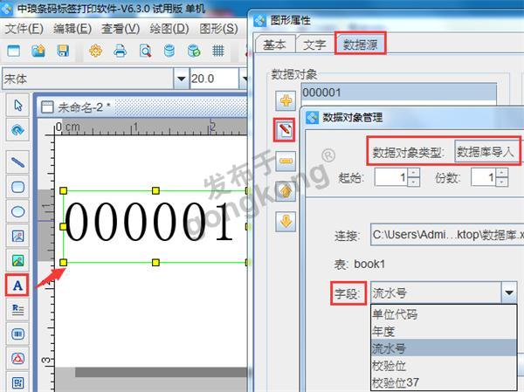Open the 文件(F) menu
The image size is (524, 392).
click(x=24, y=29)
